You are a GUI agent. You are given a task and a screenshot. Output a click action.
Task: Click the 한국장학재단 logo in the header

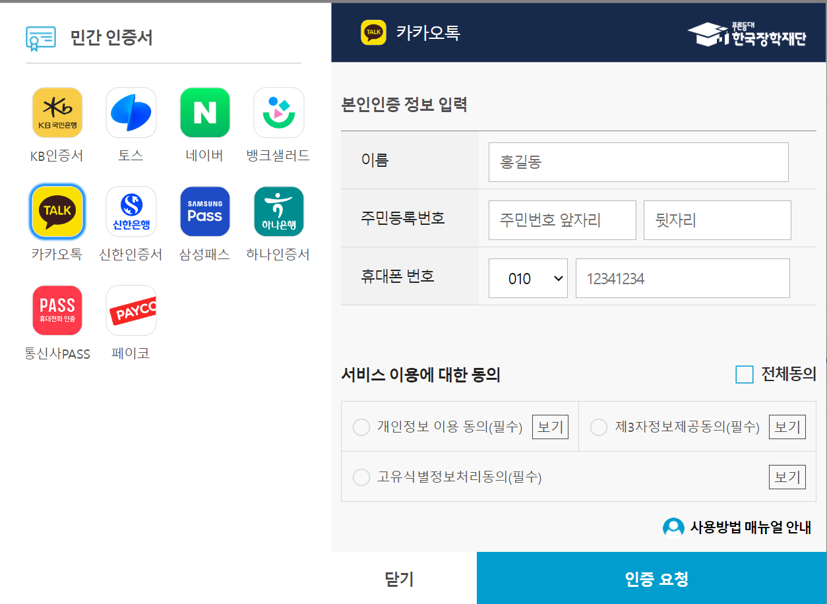tap(747, 34)
